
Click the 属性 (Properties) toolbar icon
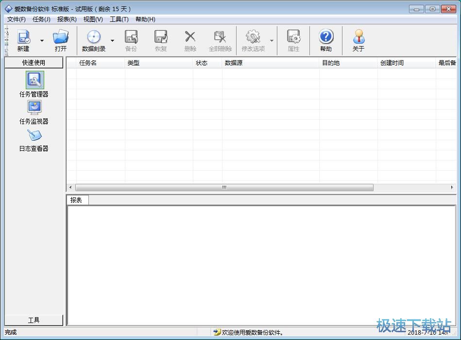click(293, 41)
